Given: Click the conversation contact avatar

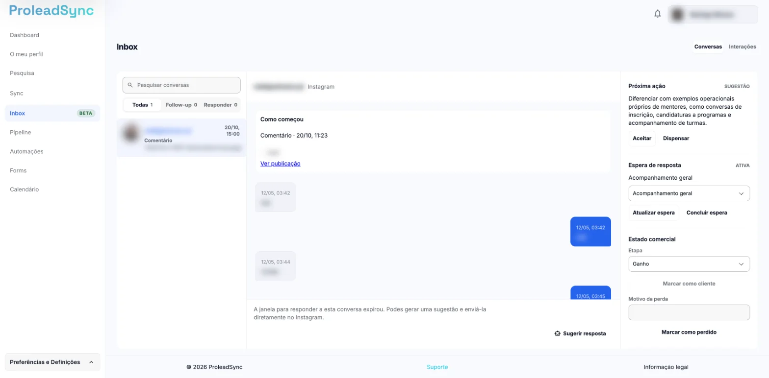Looking at the screenshot, I should (131, 134).
